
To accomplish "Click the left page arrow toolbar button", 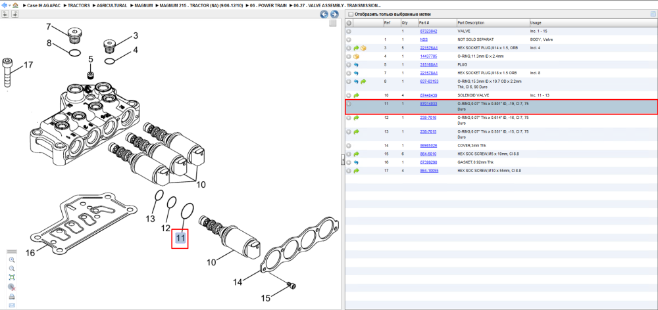I will coord(5,14).
